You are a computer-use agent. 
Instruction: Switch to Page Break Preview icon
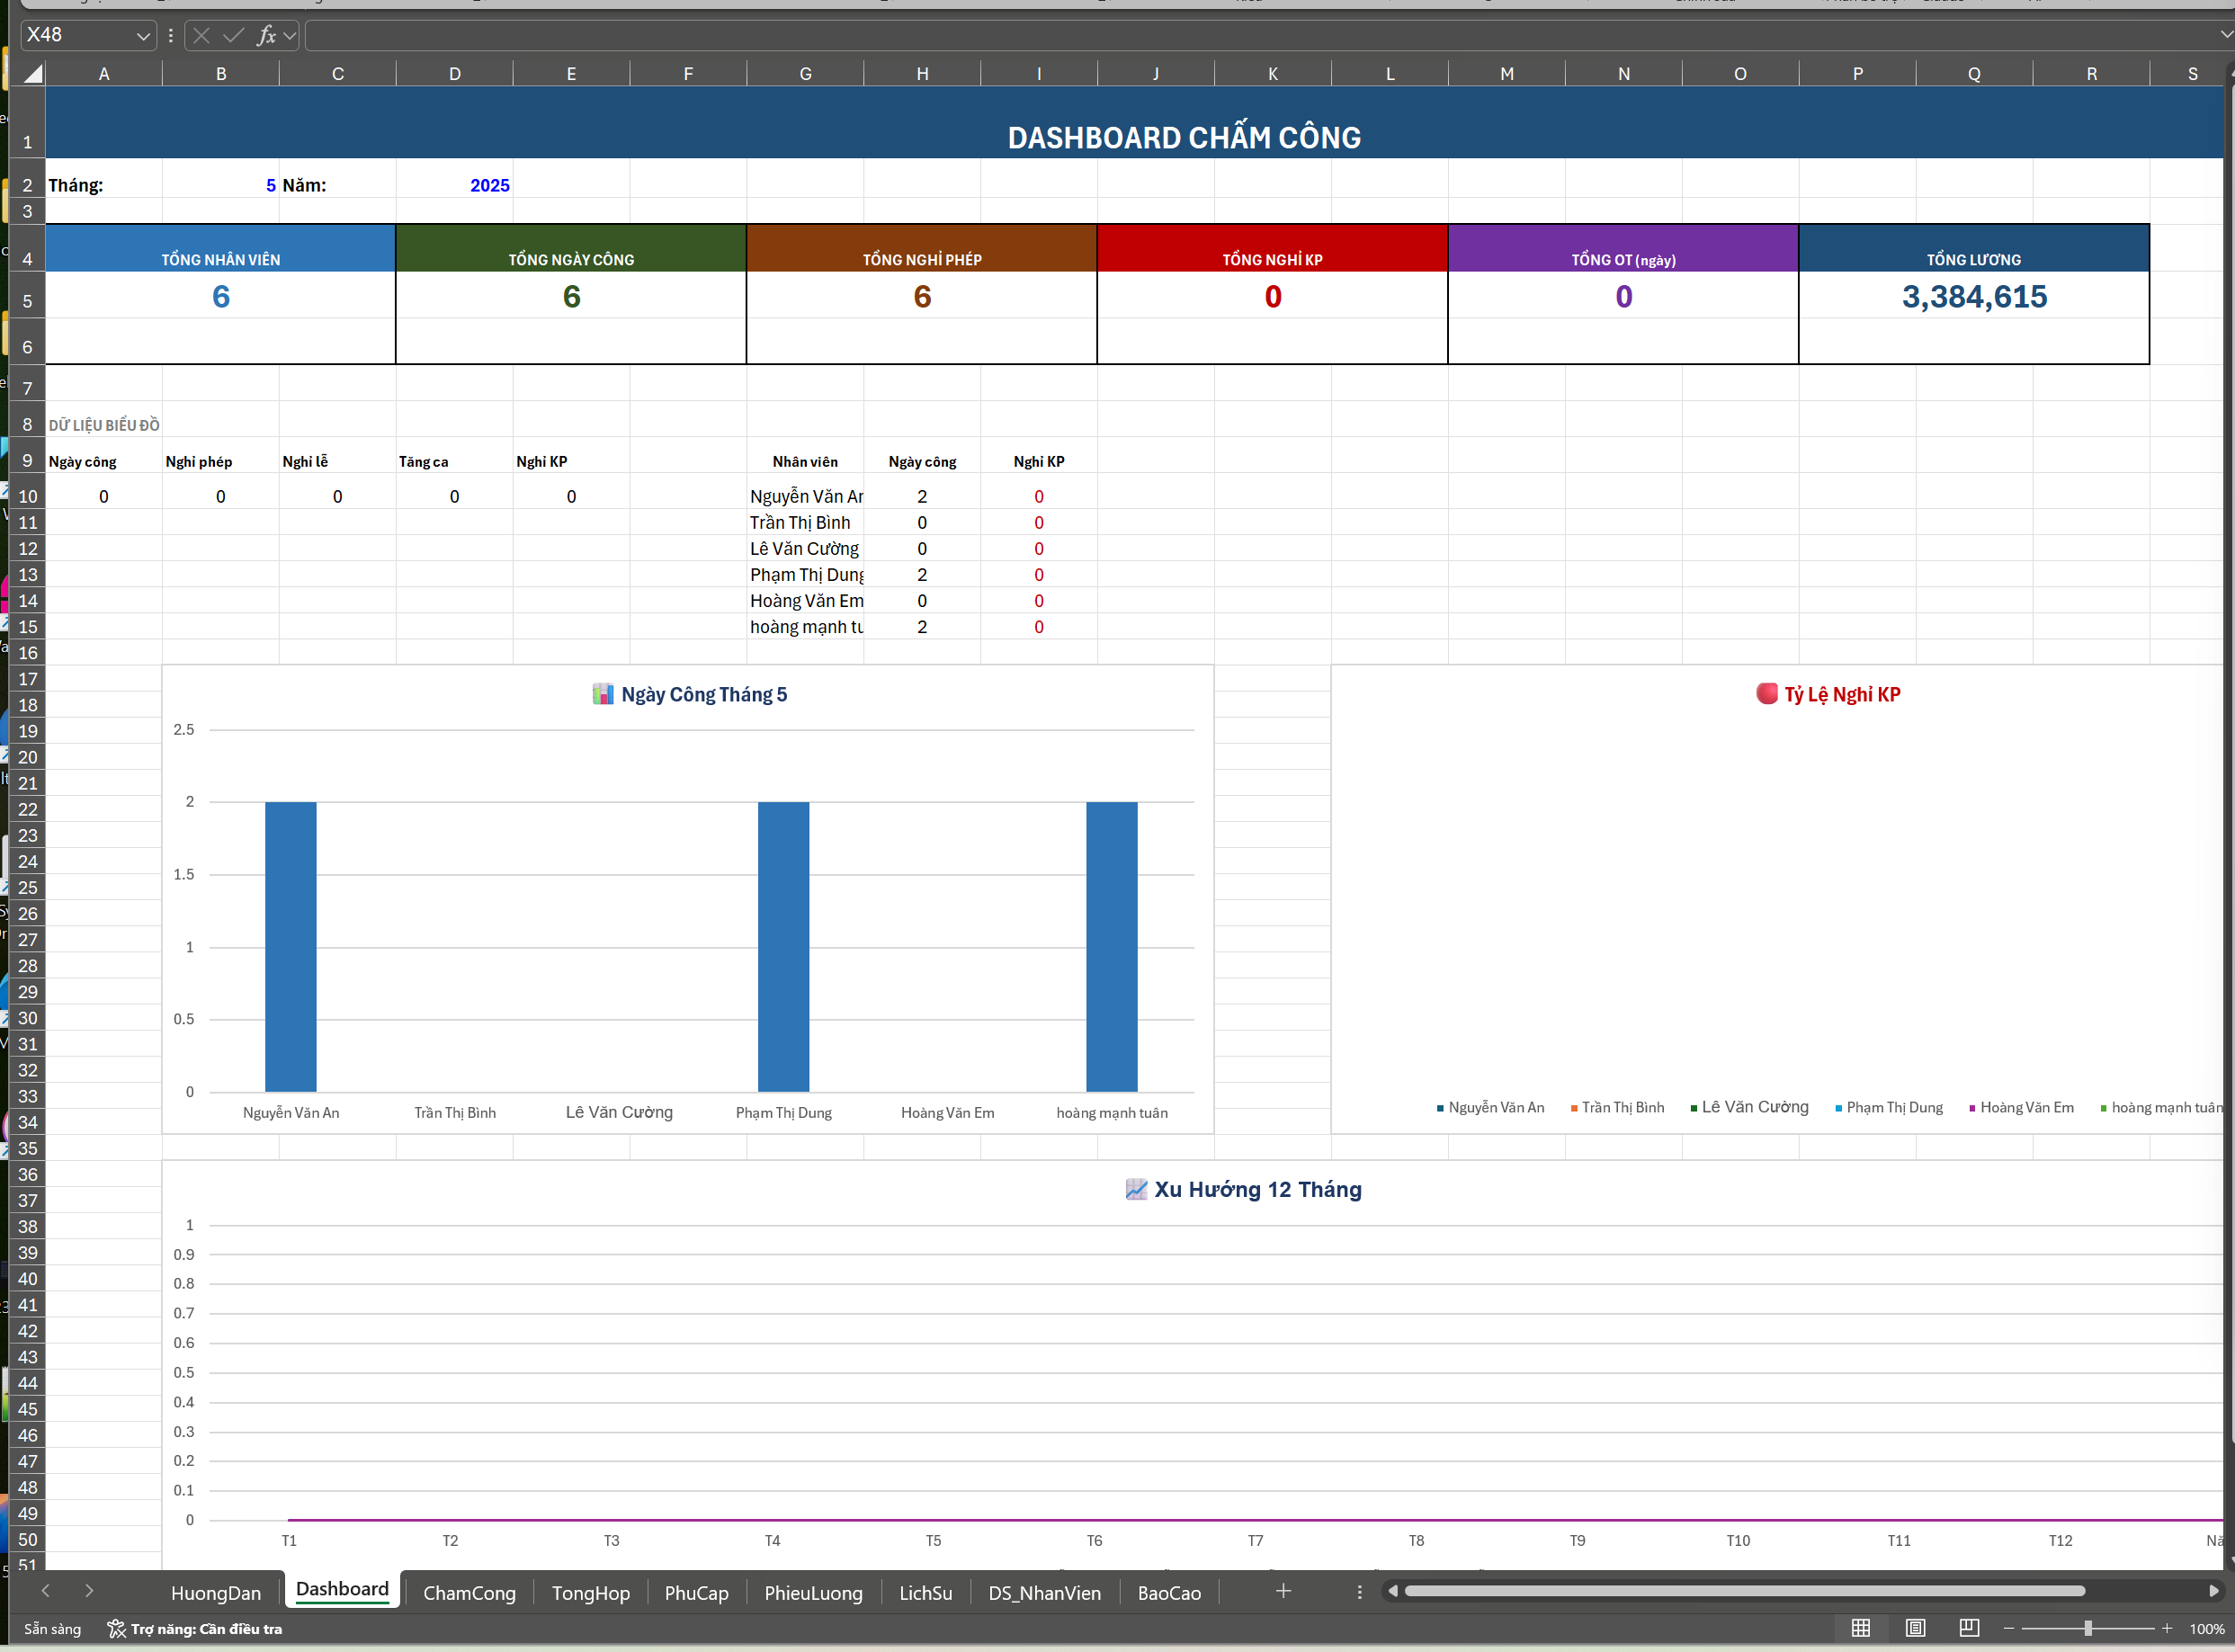(1969, 1628)
